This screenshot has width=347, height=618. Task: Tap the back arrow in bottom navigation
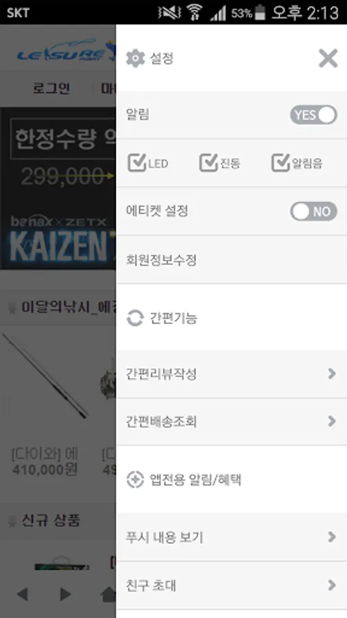(23, 594)
